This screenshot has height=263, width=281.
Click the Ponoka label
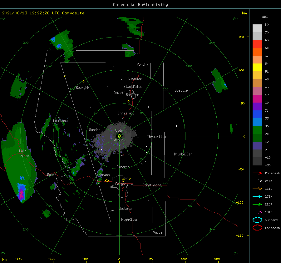click(x=142, y=64)
